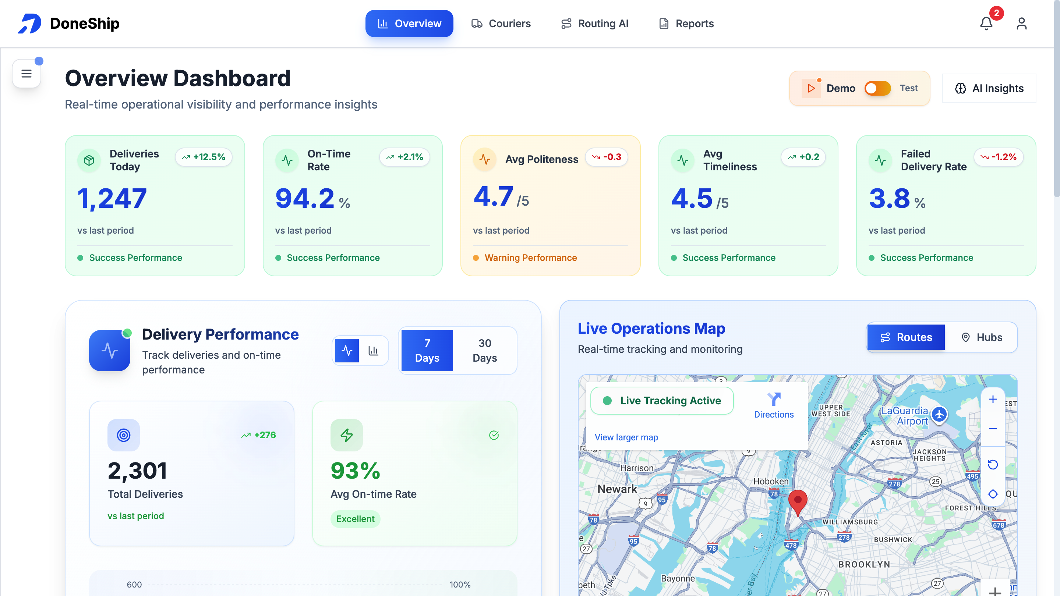1060x596 pixels.
Task: Open the notifications bell
Action: pos(986,24)
